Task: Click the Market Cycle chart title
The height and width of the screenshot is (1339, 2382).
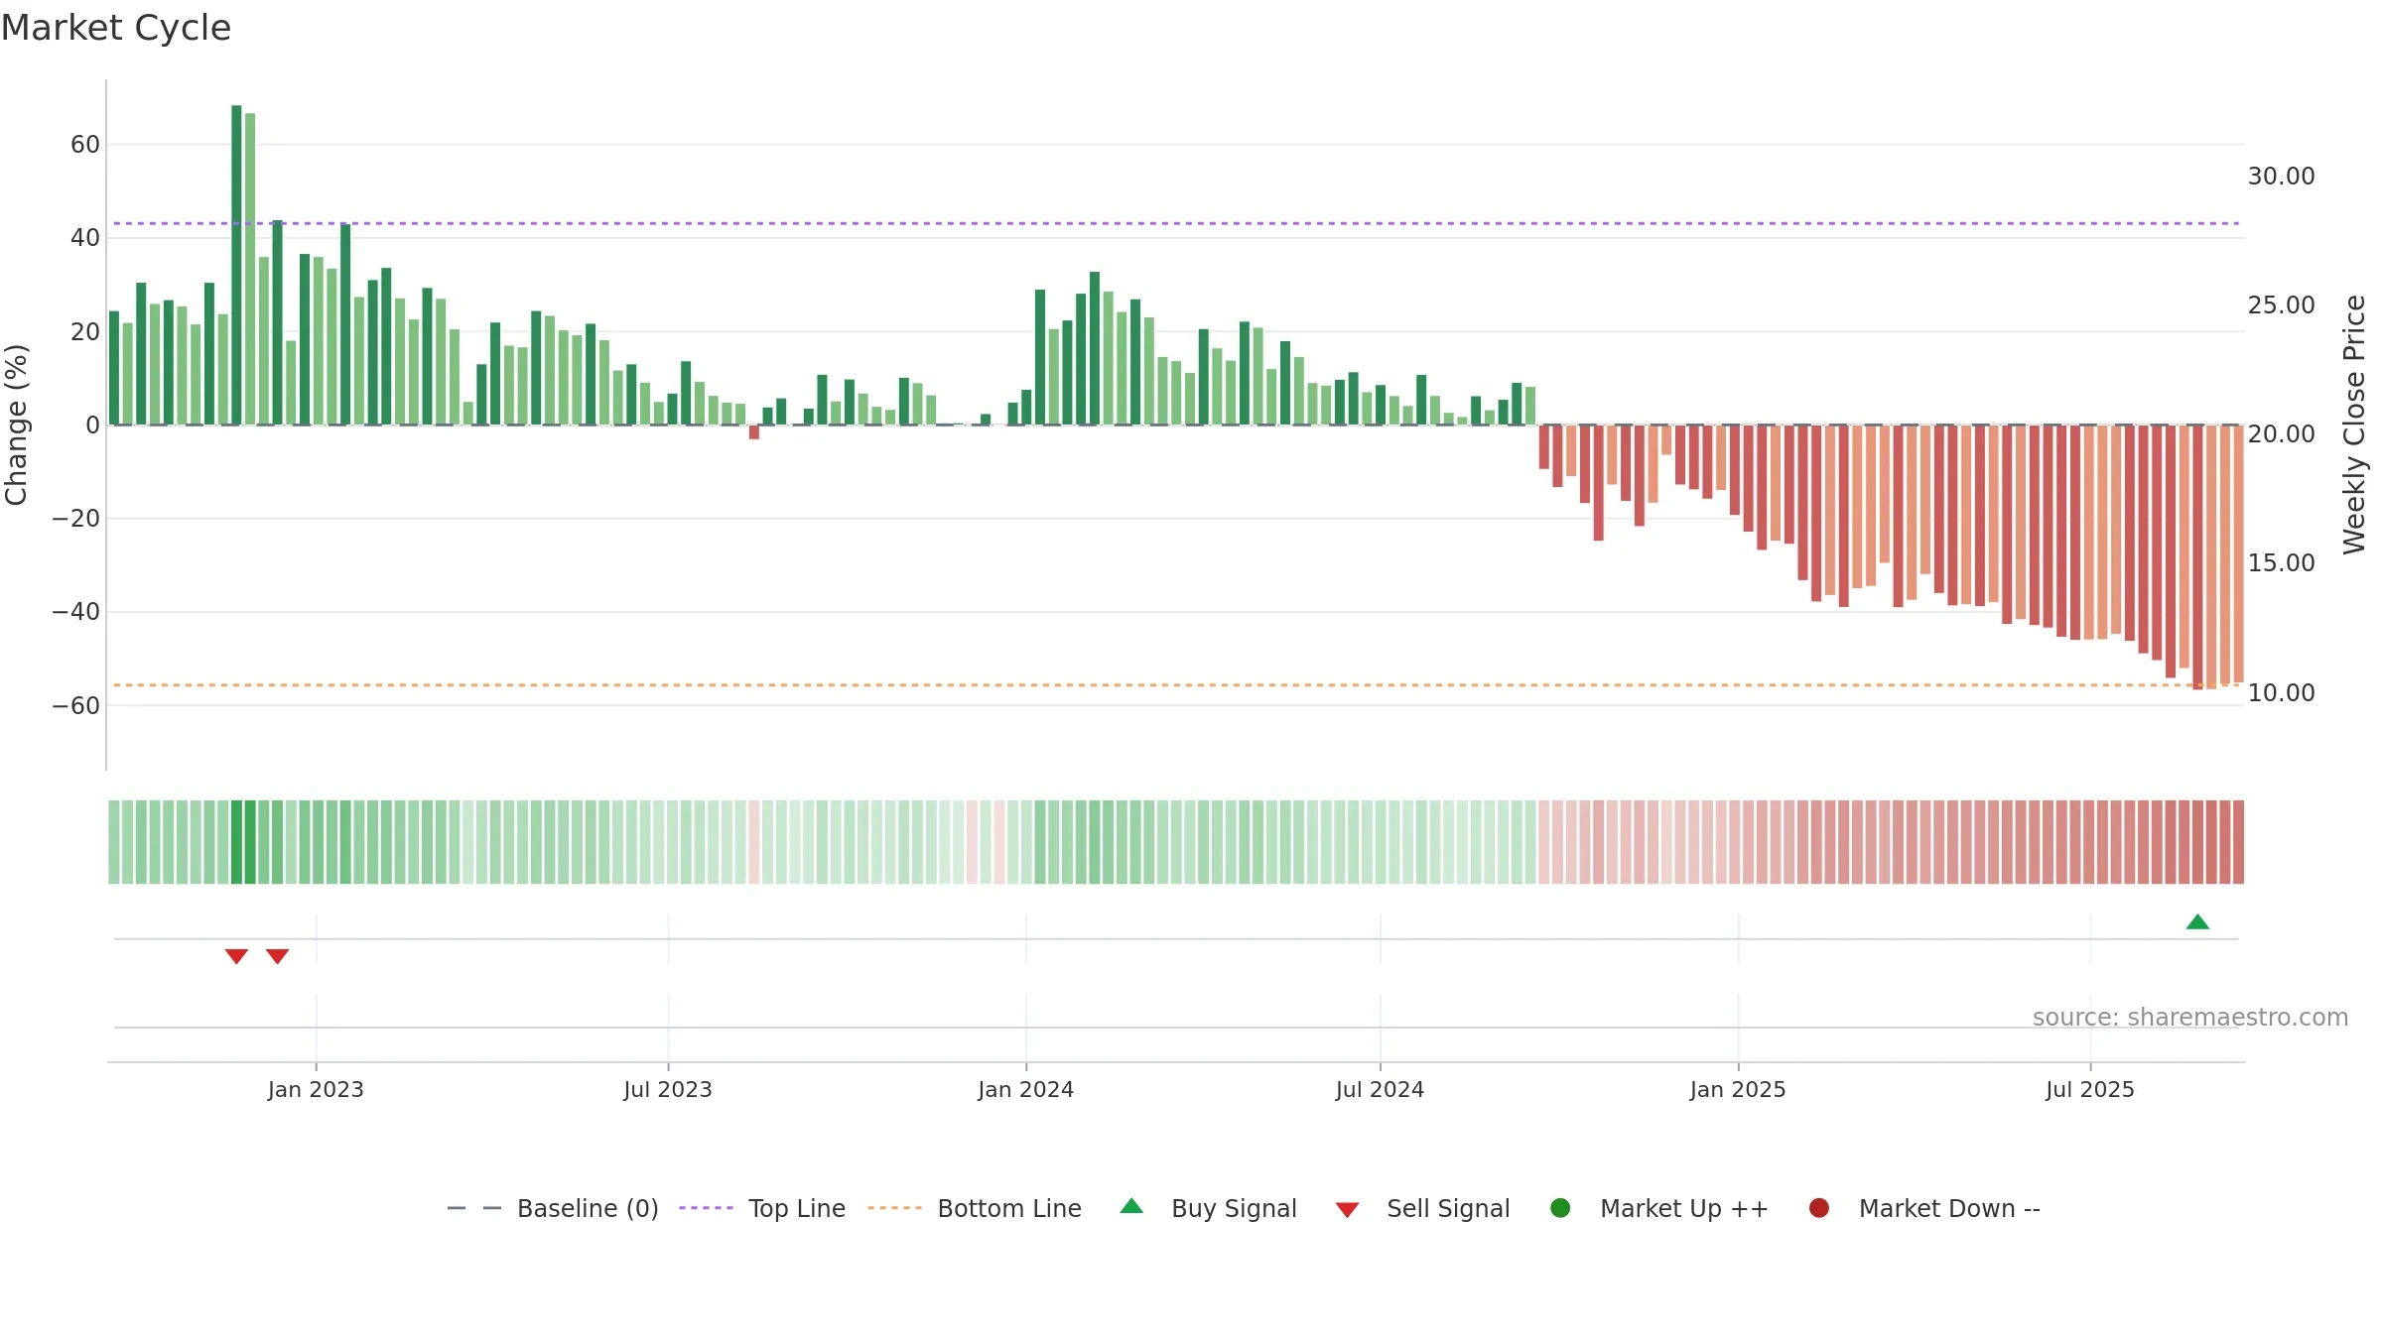Action: 116,28
